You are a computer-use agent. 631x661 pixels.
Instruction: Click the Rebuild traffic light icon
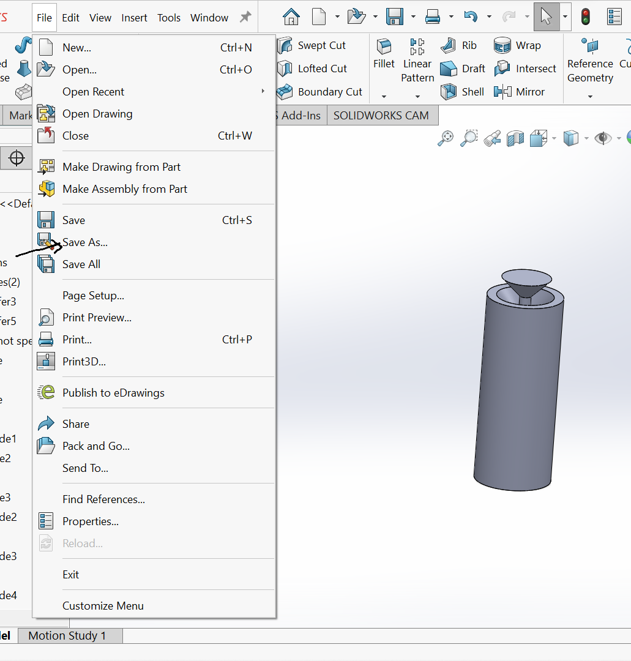[586, 17]
